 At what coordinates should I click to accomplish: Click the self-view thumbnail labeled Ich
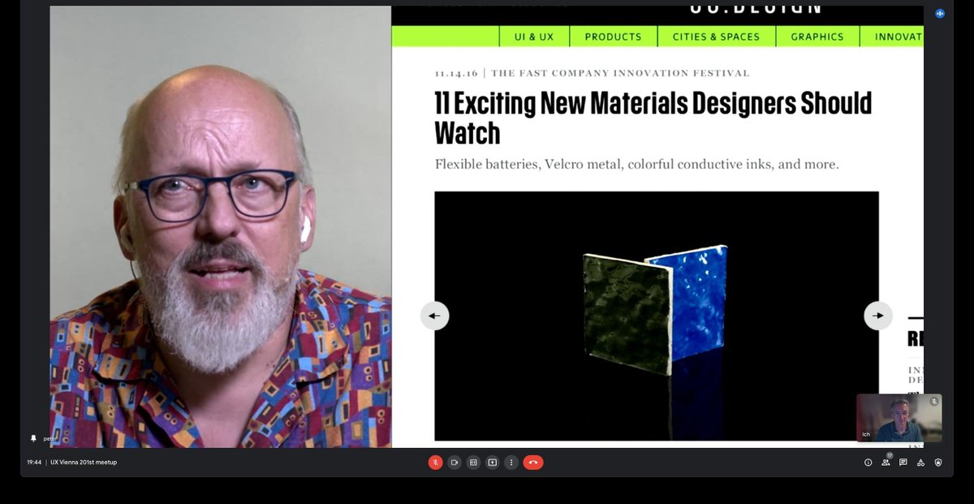[899, 418]
